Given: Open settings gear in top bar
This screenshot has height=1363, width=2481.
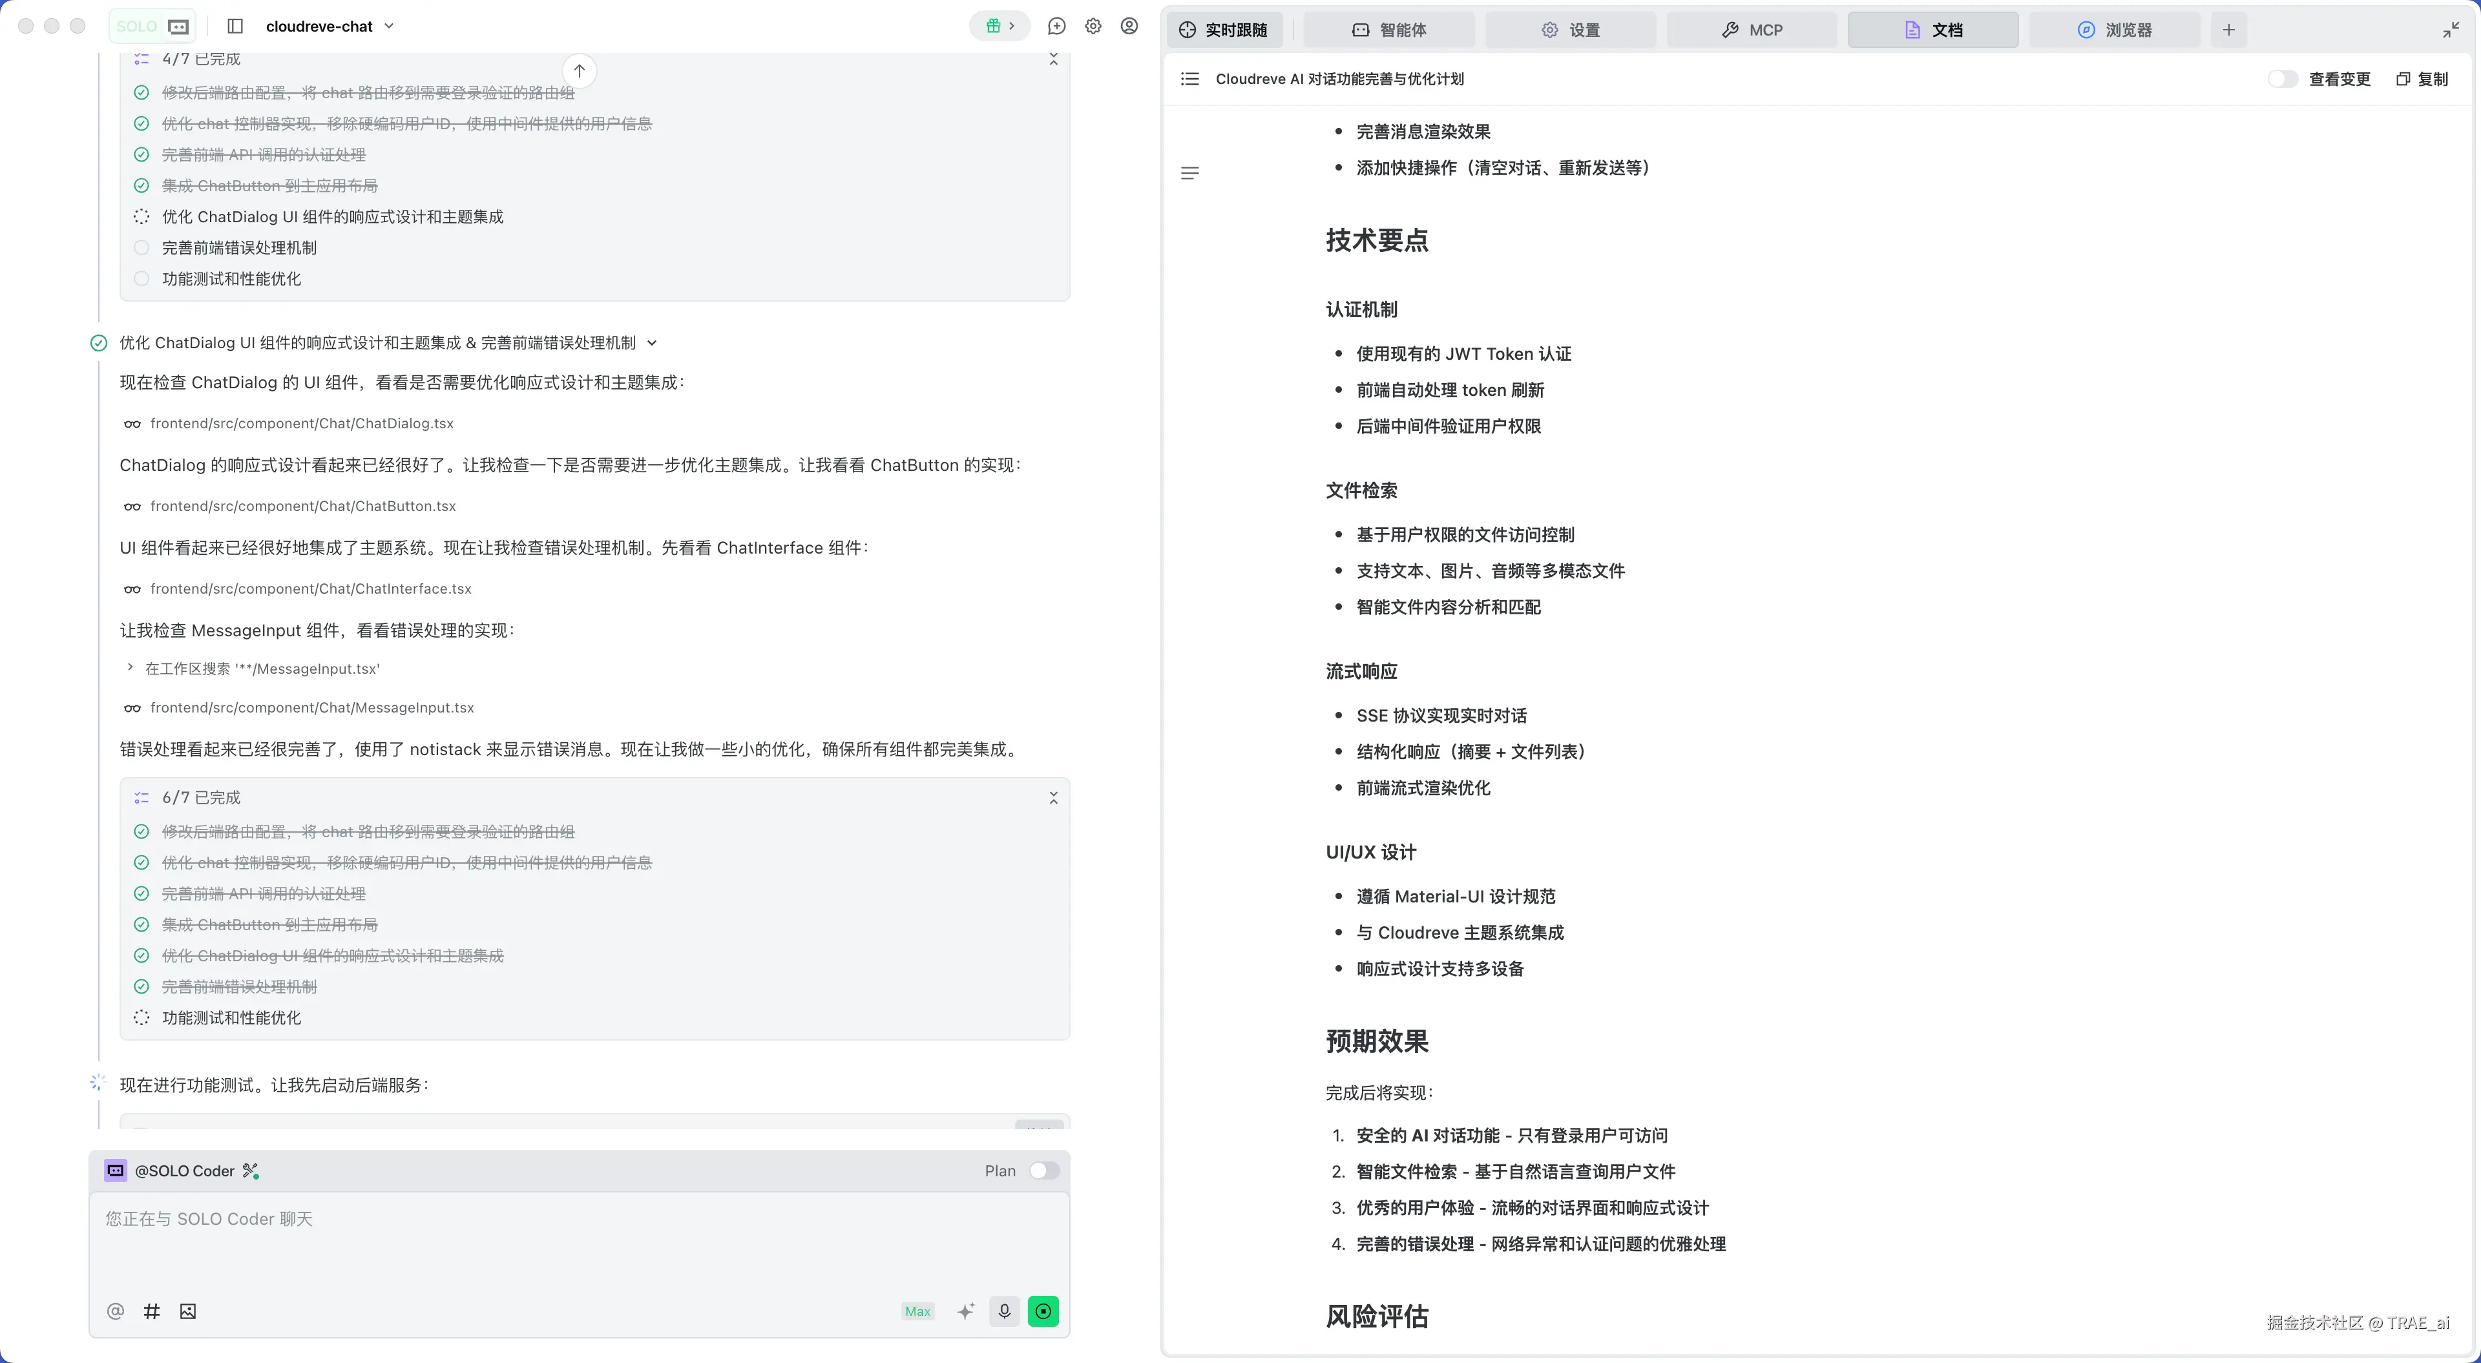Looking at the screenshot, I should pyautogui.click(x=1093, y=26).
